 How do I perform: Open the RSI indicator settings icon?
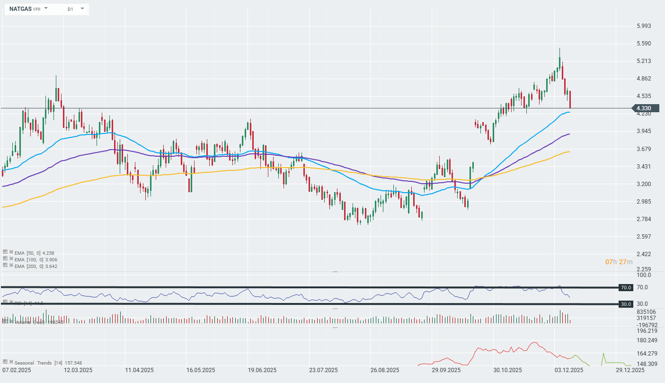tap(5, 302)
